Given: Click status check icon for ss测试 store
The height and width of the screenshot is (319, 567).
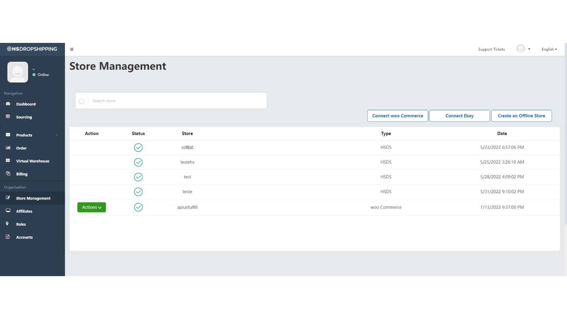Looking at the screenshot, I should click(x=138, y=147).
